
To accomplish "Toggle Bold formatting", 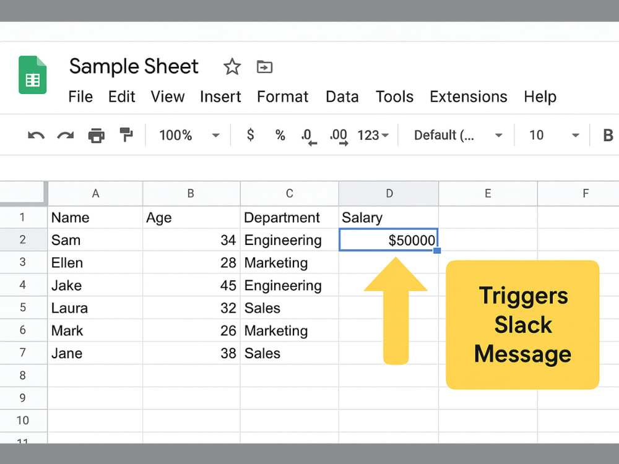I will point(608,135).
